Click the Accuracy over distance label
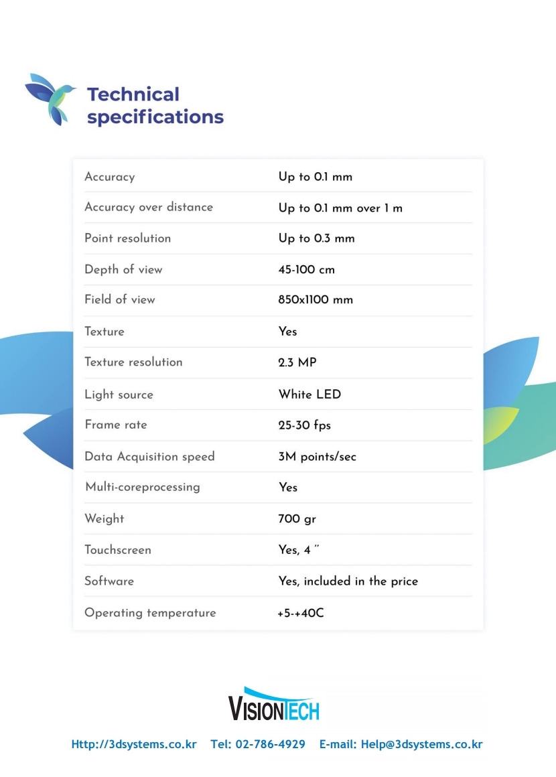The width and height of the screenshot is (556, 777). [149, 207]
